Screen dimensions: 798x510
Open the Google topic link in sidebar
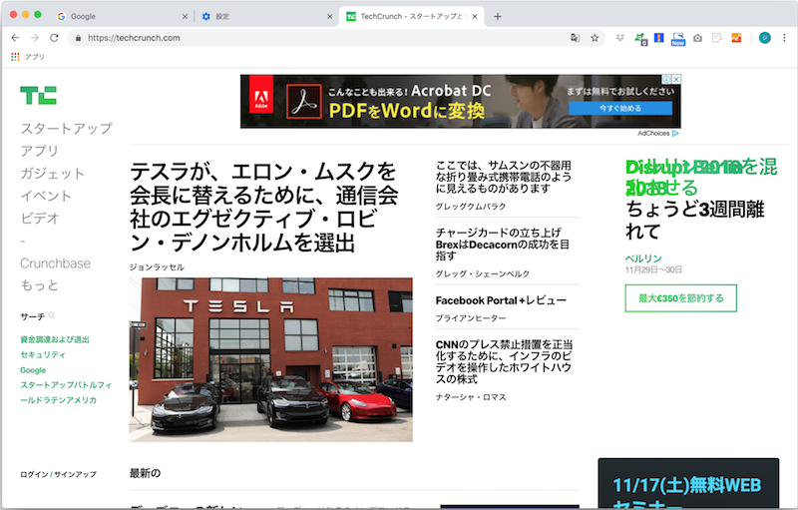pyautogui.click(x=33, y=370)
